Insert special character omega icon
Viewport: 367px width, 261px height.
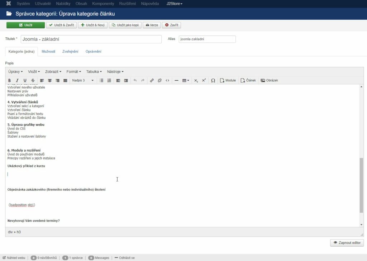[213, 80]
